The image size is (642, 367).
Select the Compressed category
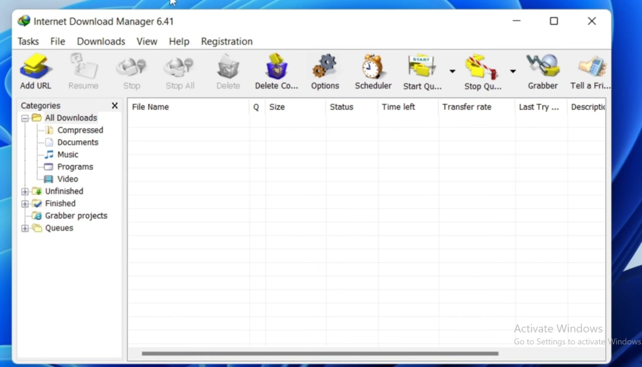coord(80,130)
